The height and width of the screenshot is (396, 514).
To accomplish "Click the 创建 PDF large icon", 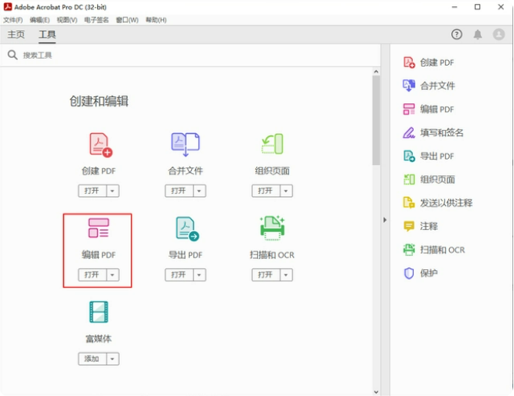I will 100,145.
